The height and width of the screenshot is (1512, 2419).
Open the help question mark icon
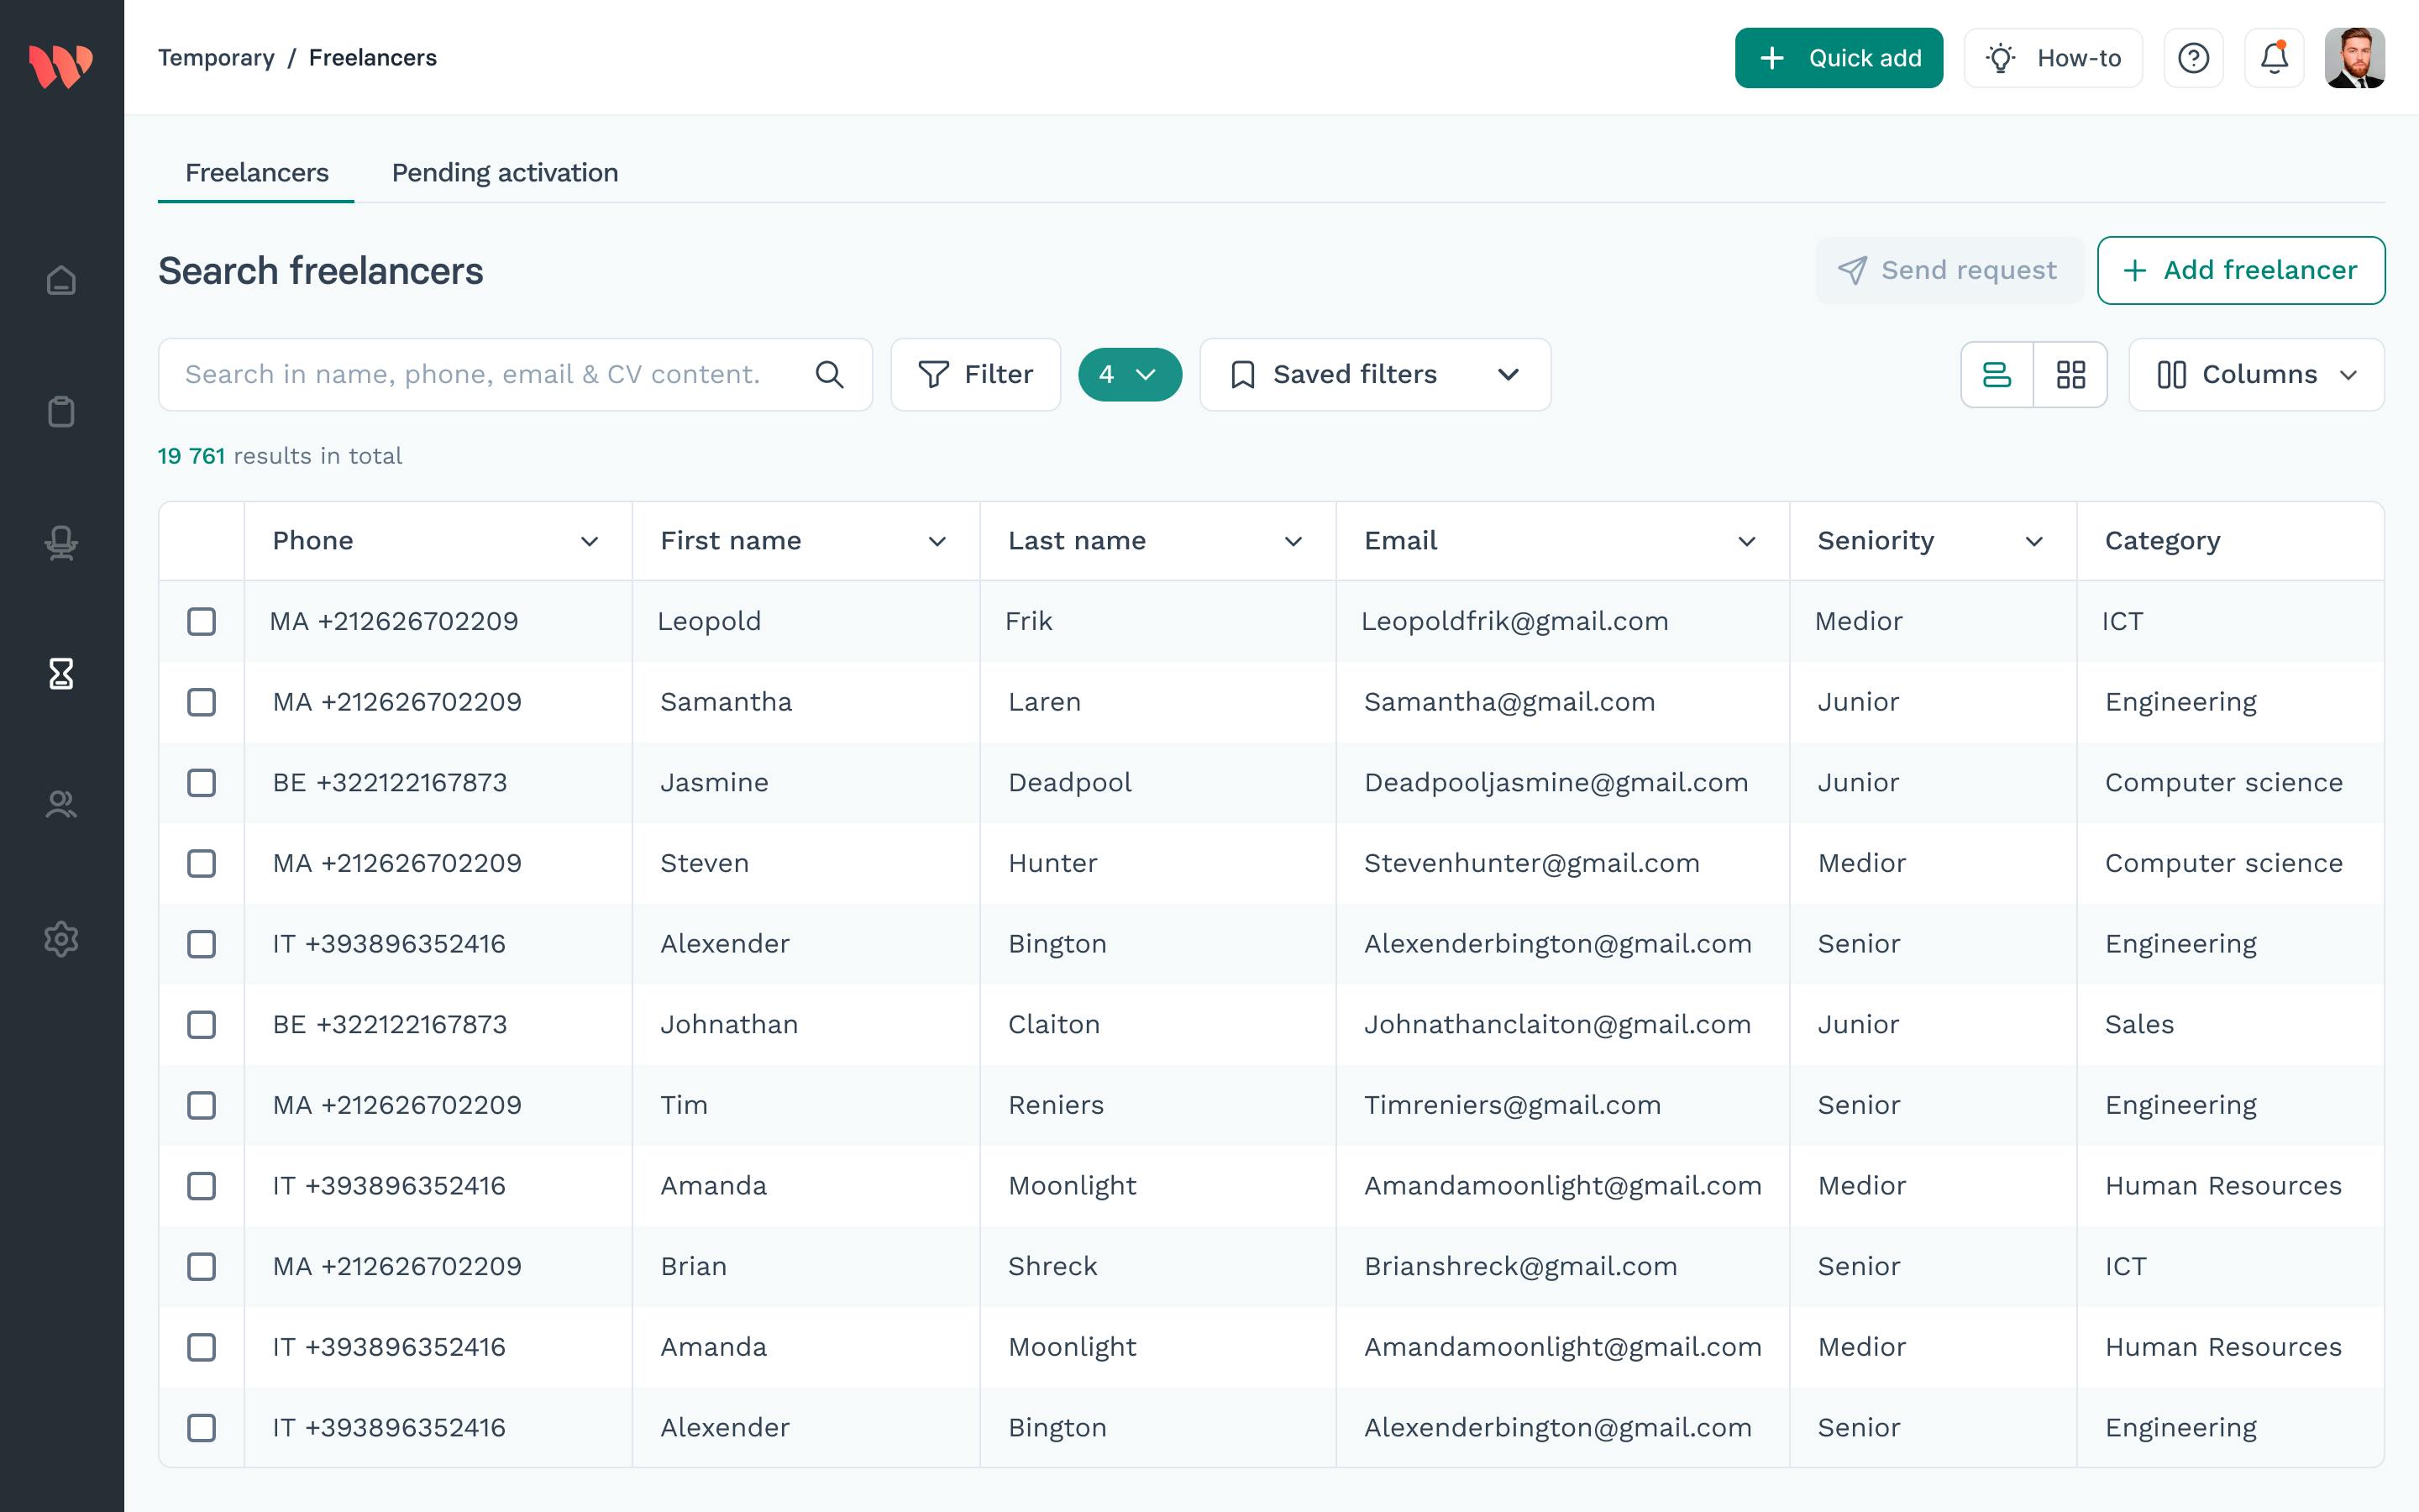pyautogui.click(x=2193, y=58)
